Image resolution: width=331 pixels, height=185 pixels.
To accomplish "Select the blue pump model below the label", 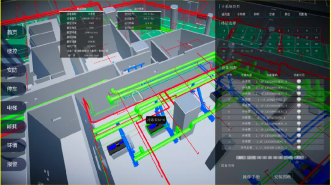I will coord(155,128).
